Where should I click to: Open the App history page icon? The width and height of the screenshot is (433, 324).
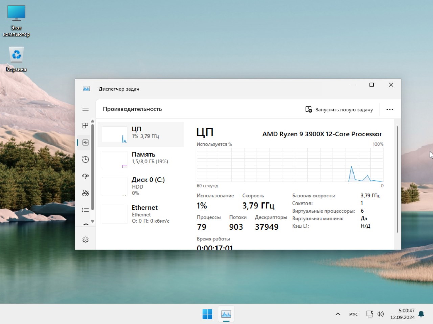(85, 159)
